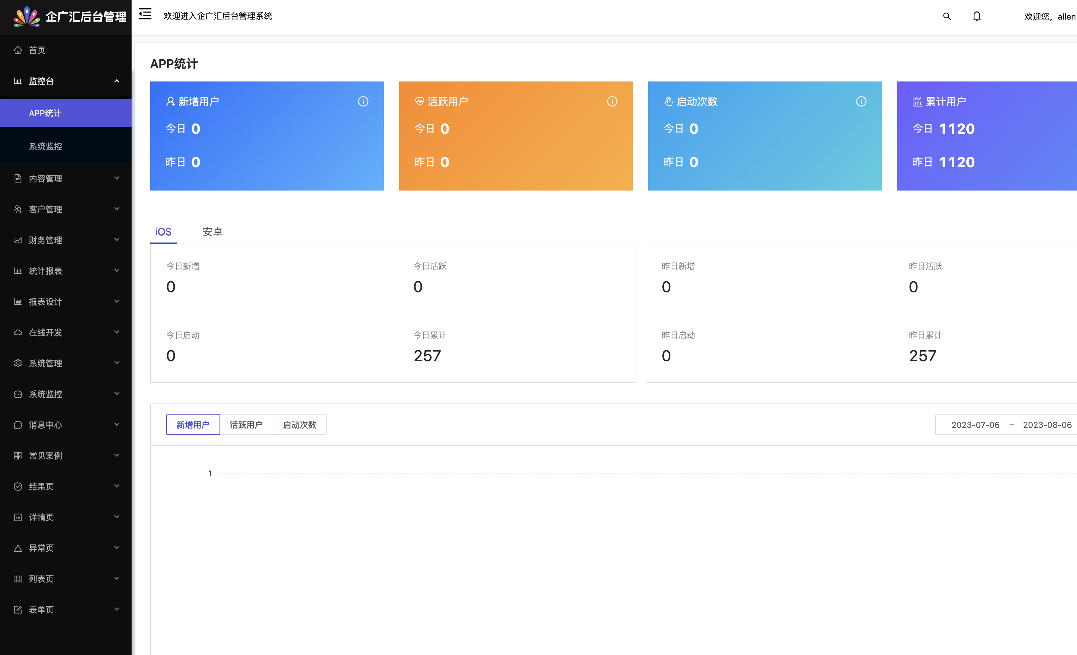Expand the 报表设计 menu chevron

point(117,301)
